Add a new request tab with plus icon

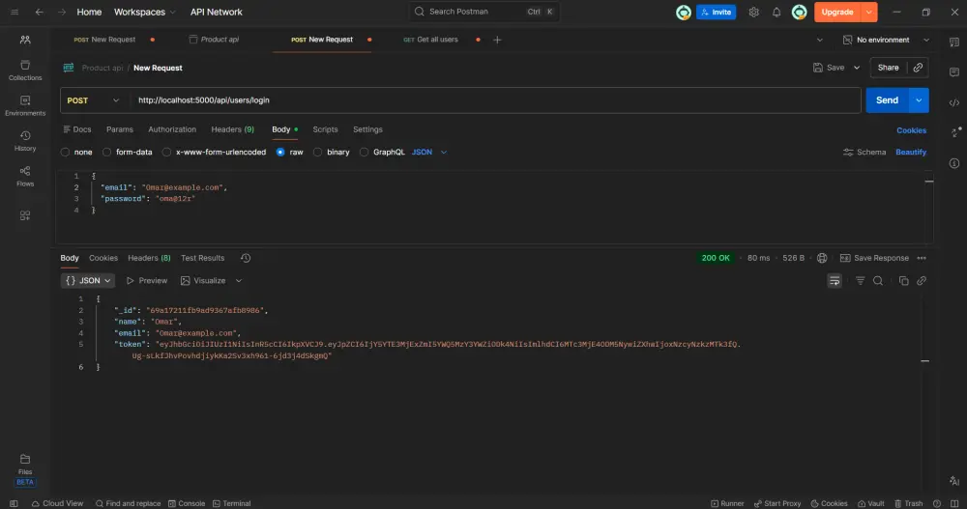(497, 40)
